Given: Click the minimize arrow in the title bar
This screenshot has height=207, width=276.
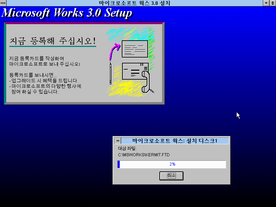Looking at the screenshot, I should tap(266, 3).
